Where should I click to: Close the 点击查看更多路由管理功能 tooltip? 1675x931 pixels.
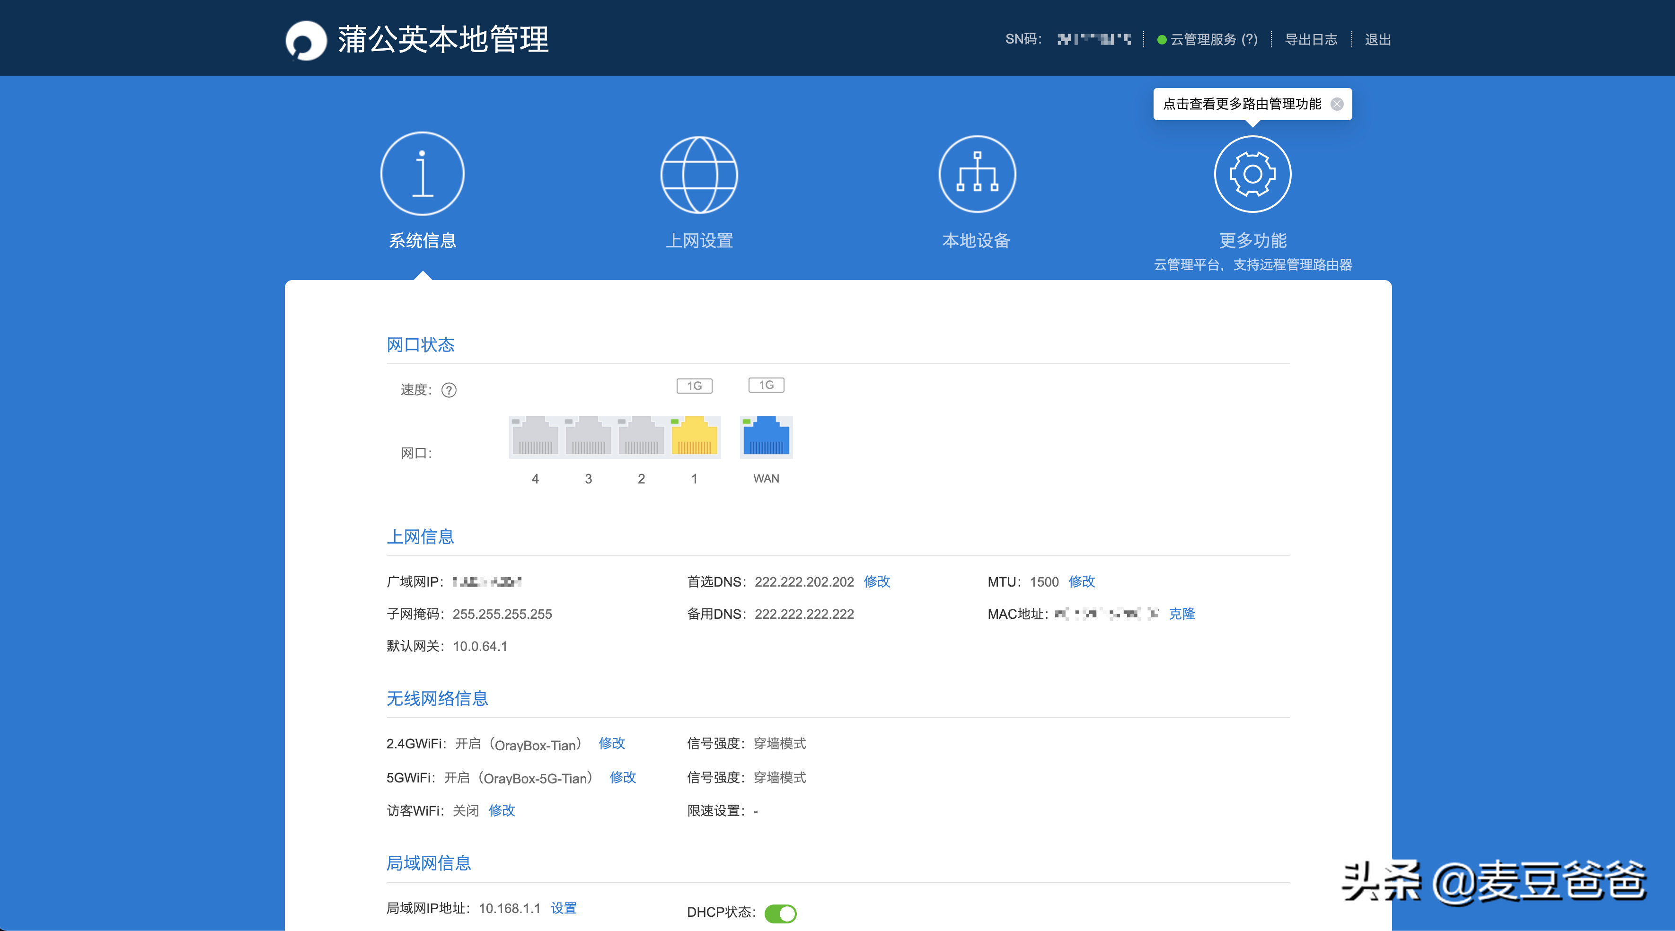click(1337, 104)
